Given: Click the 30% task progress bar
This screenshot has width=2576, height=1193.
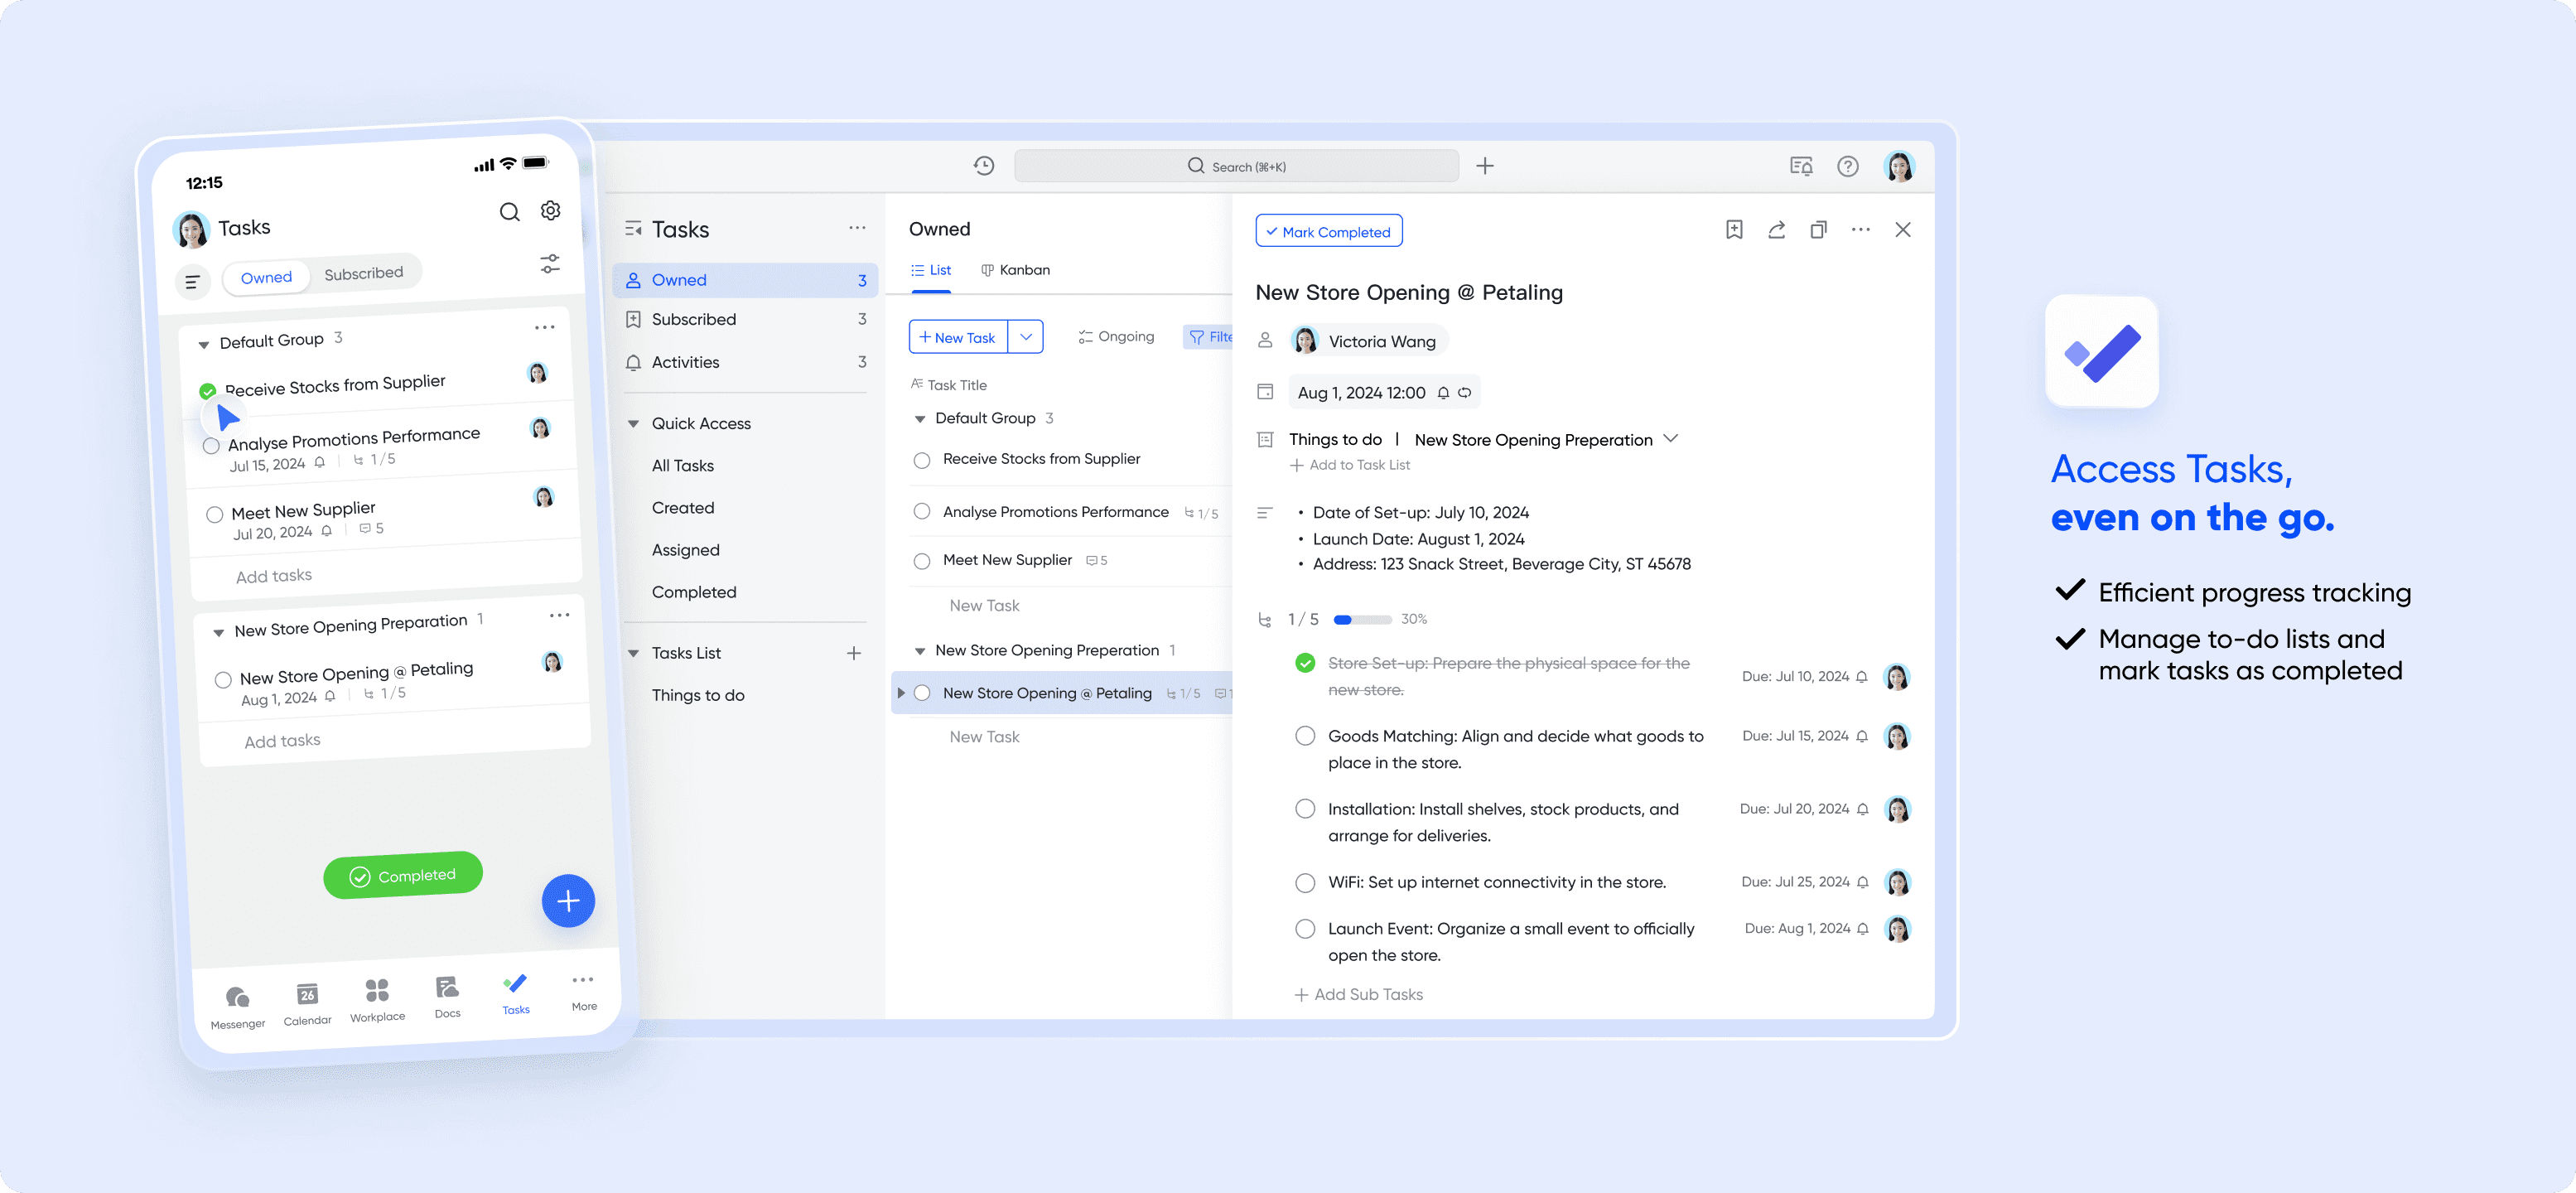Looking at the screenshot, I should (1362, 619).
